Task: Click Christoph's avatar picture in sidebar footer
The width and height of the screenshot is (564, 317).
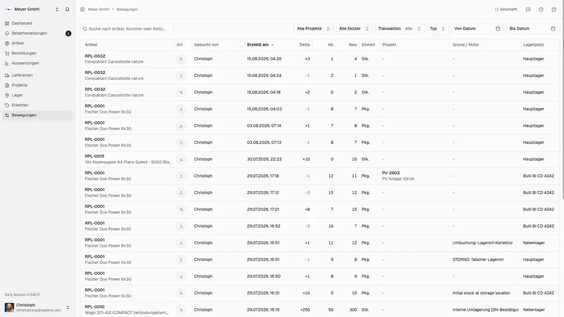Action: 9,308
